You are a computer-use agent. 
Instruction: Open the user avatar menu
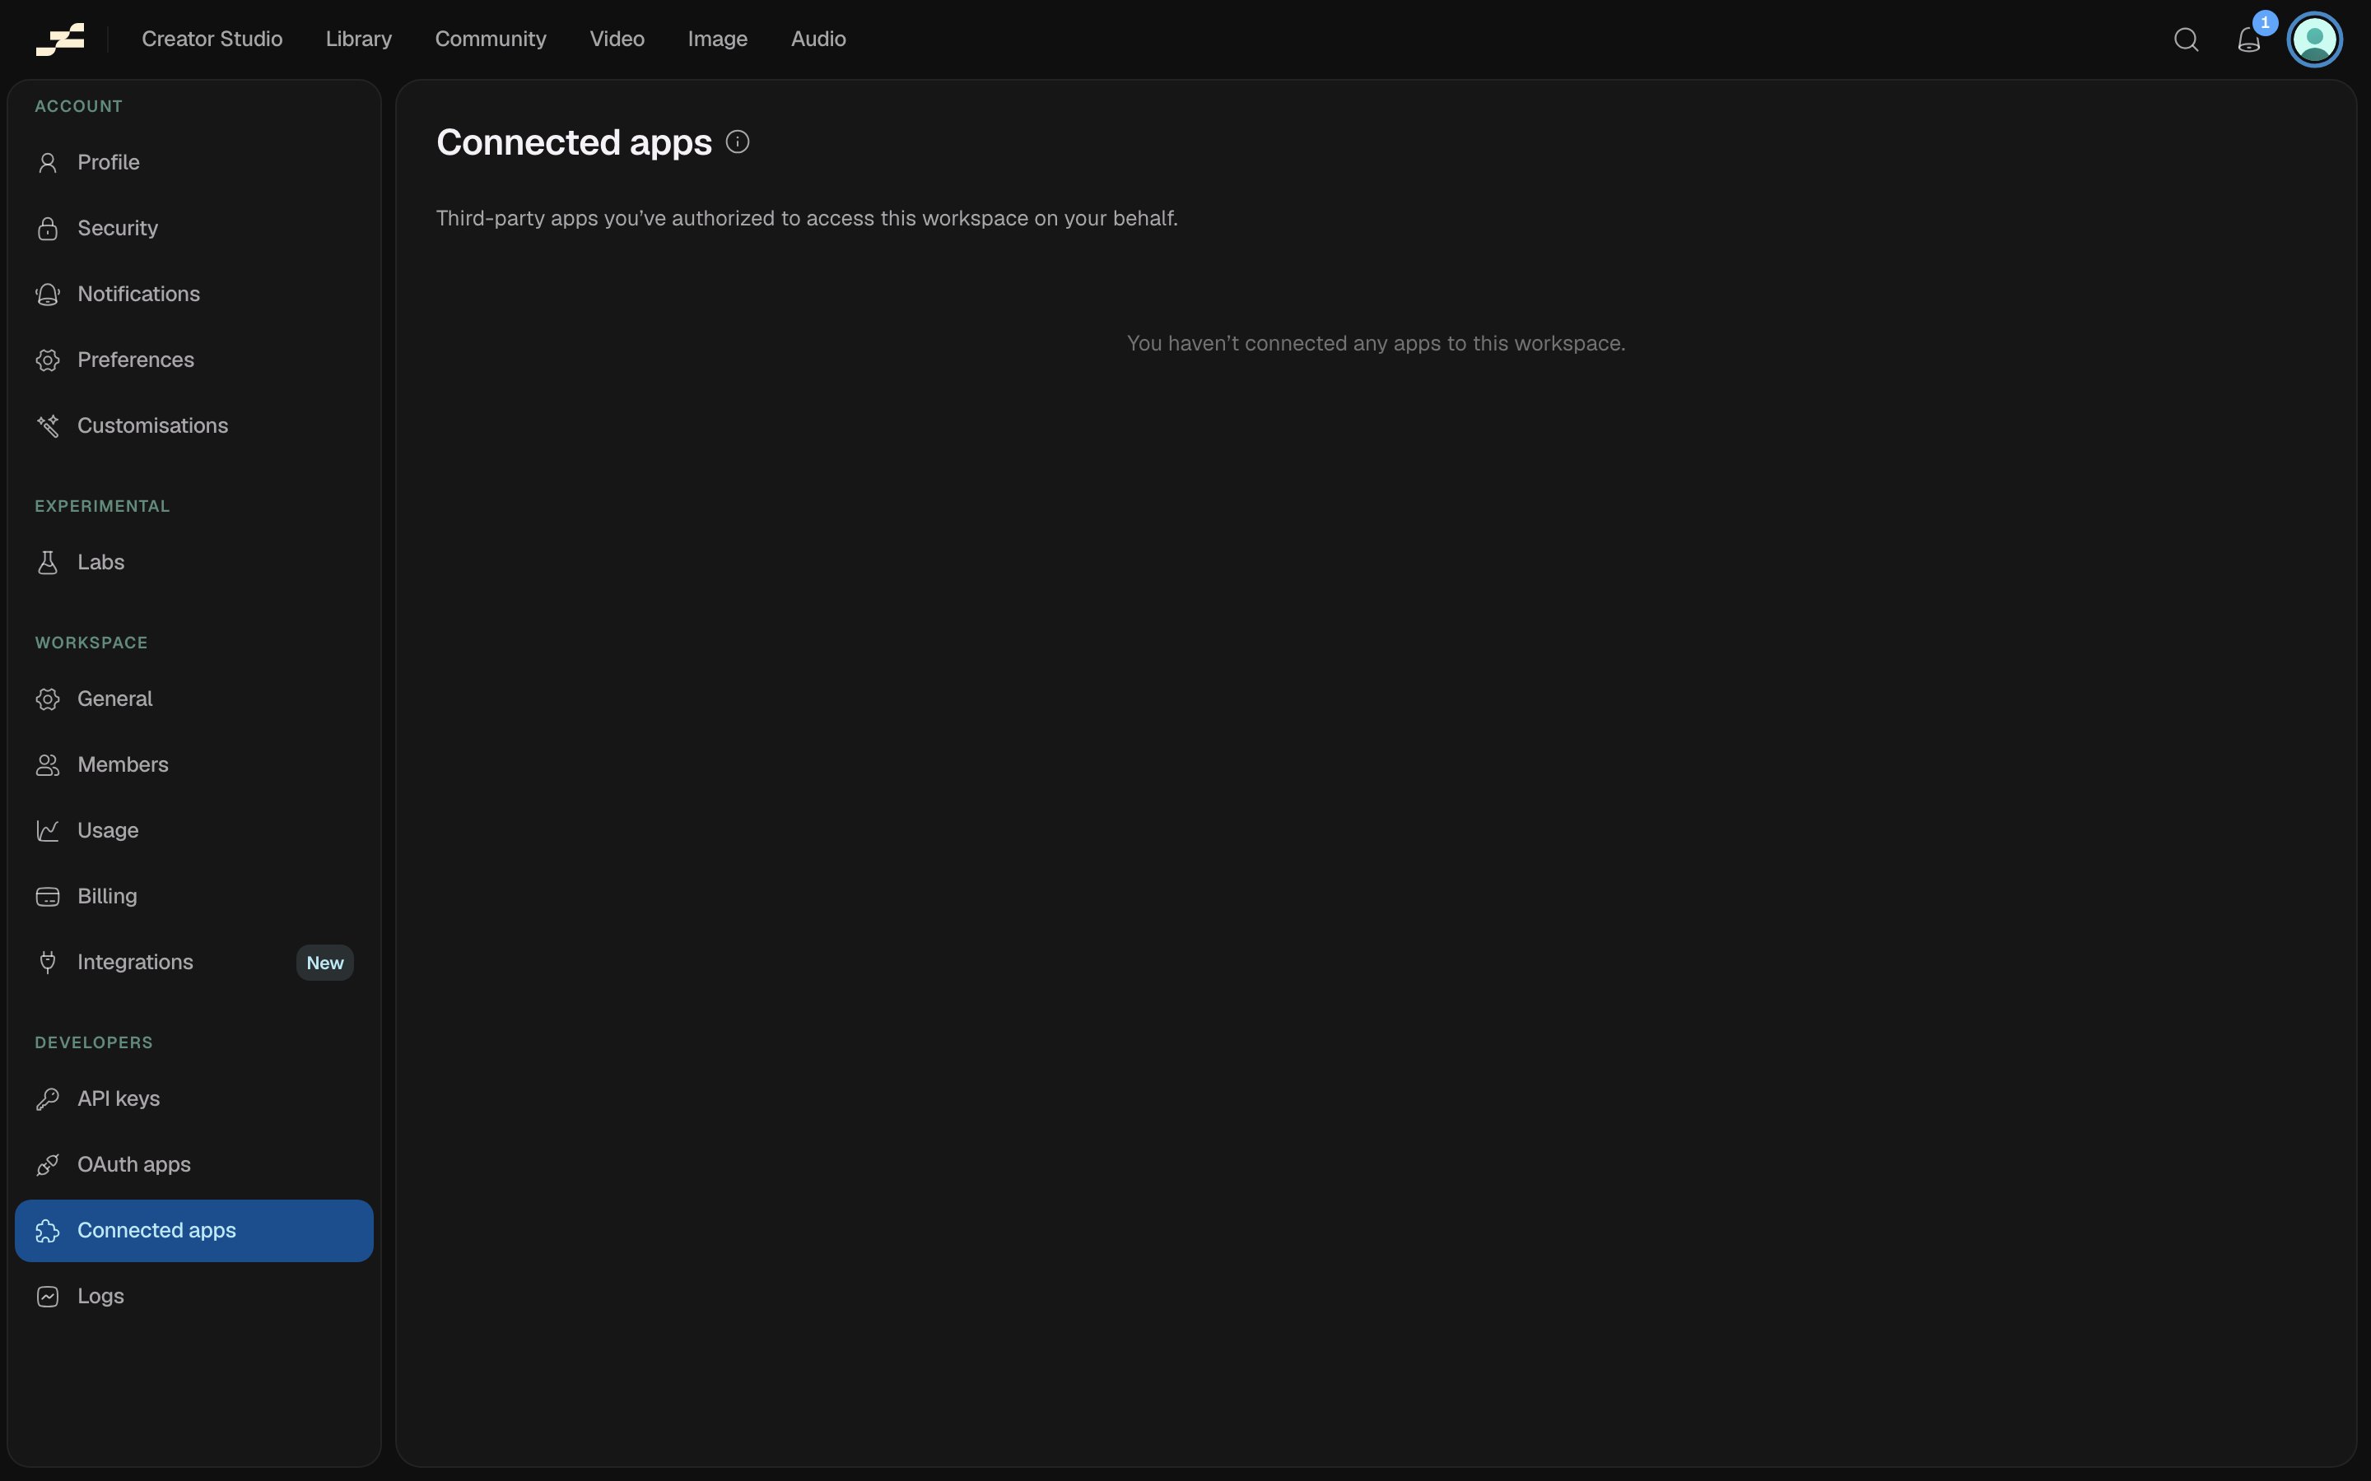click(x=2314, y=39)
